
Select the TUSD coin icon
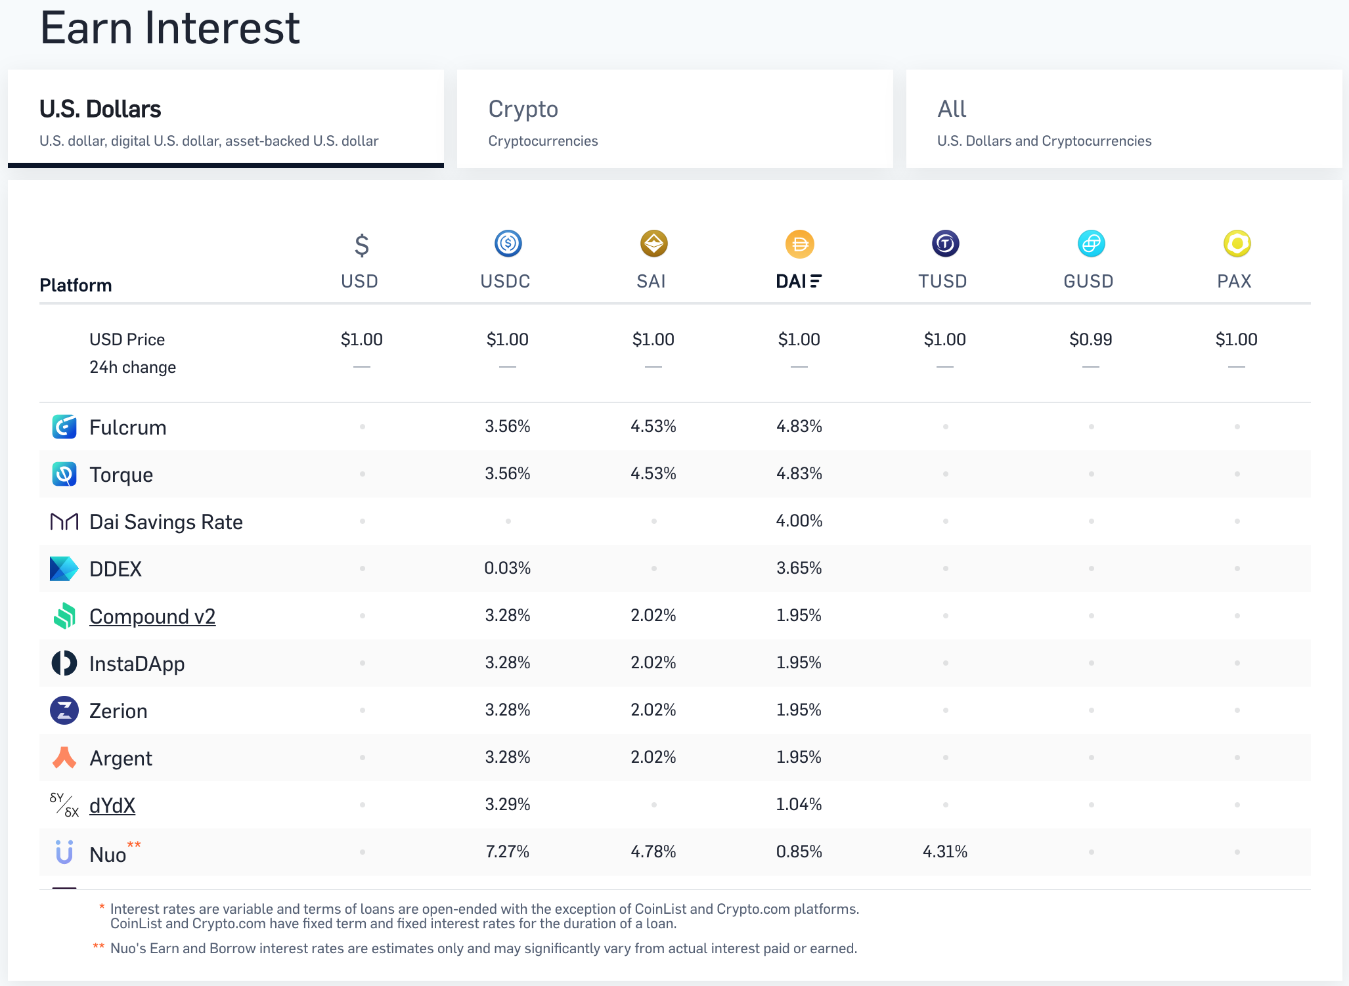click(944, 243)
